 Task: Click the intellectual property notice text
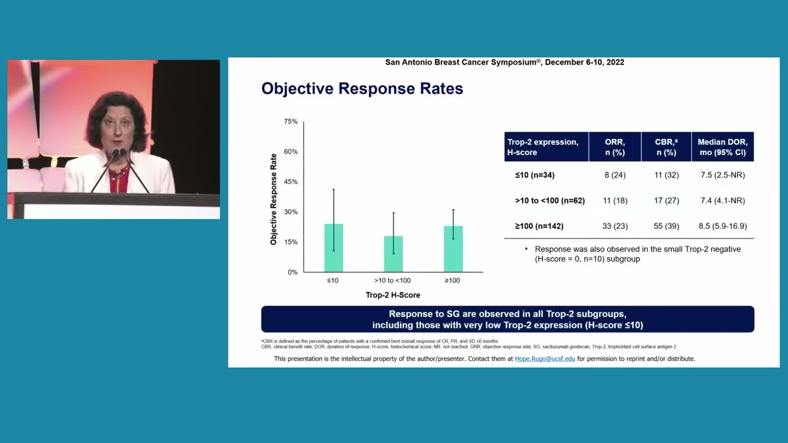(x=484, y=359)
